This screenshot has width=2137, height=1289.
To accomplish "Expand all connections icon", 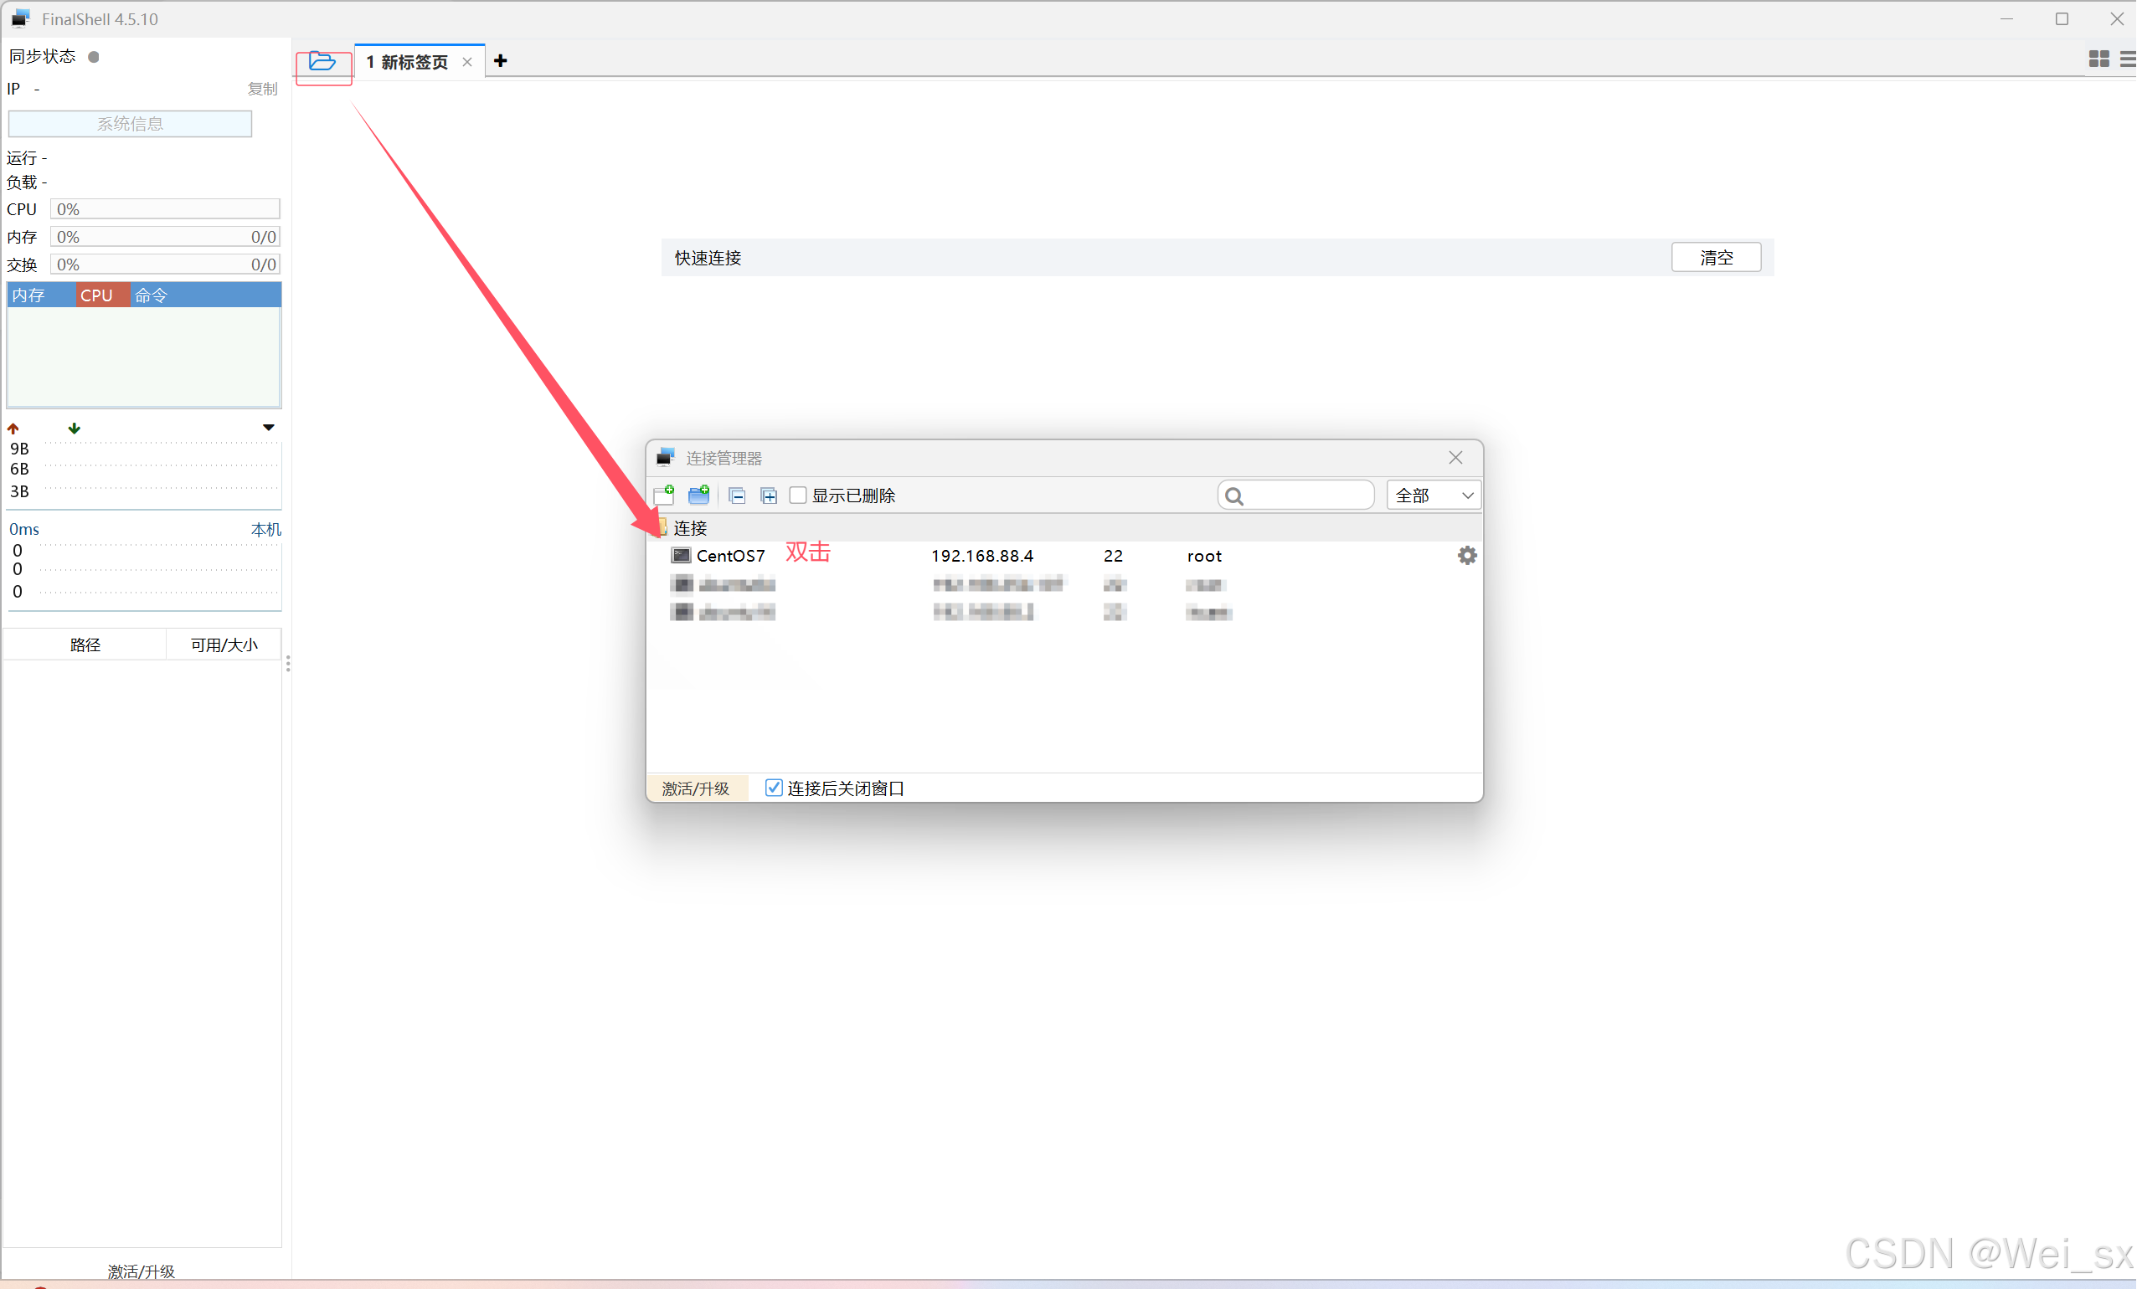I will (x=769, y=496).
